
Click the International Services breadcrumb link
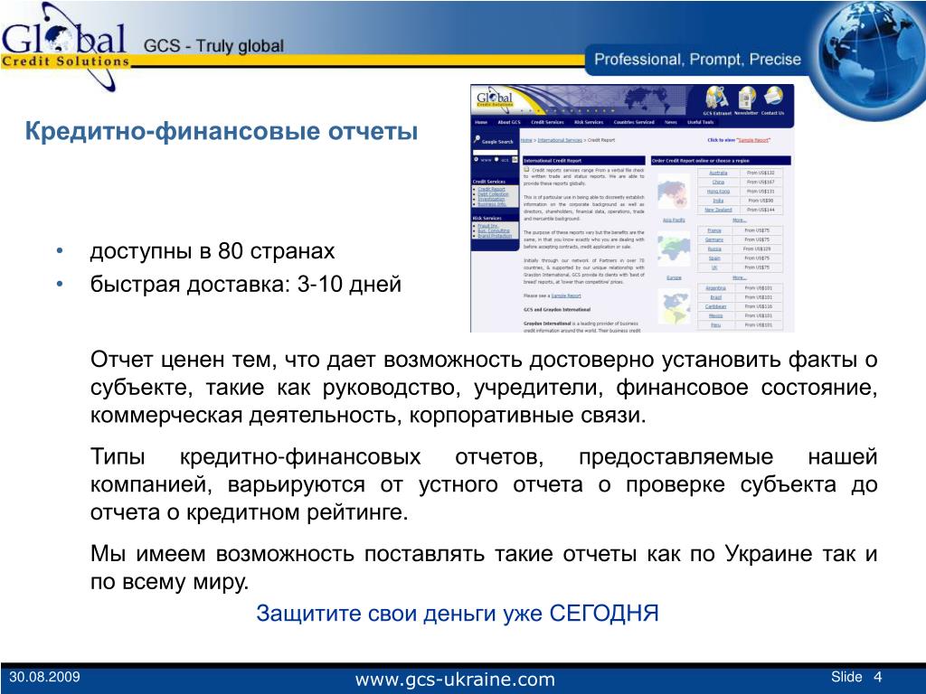click(x=560, y=140)
